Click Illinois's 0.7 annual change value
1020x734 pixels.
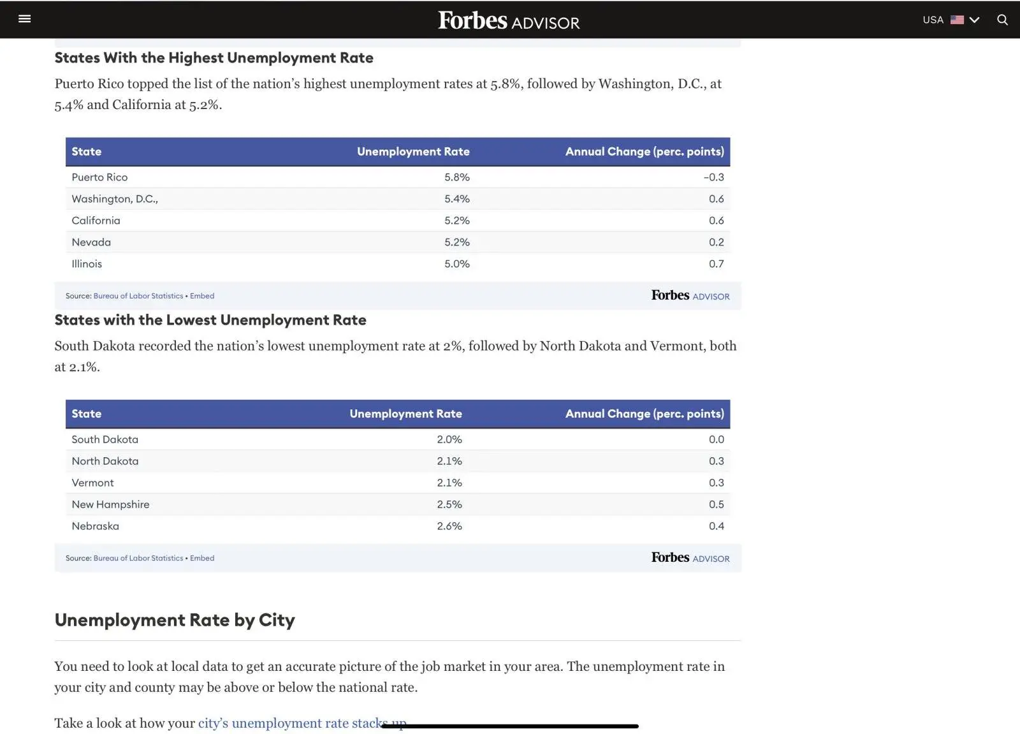(717, 264)
